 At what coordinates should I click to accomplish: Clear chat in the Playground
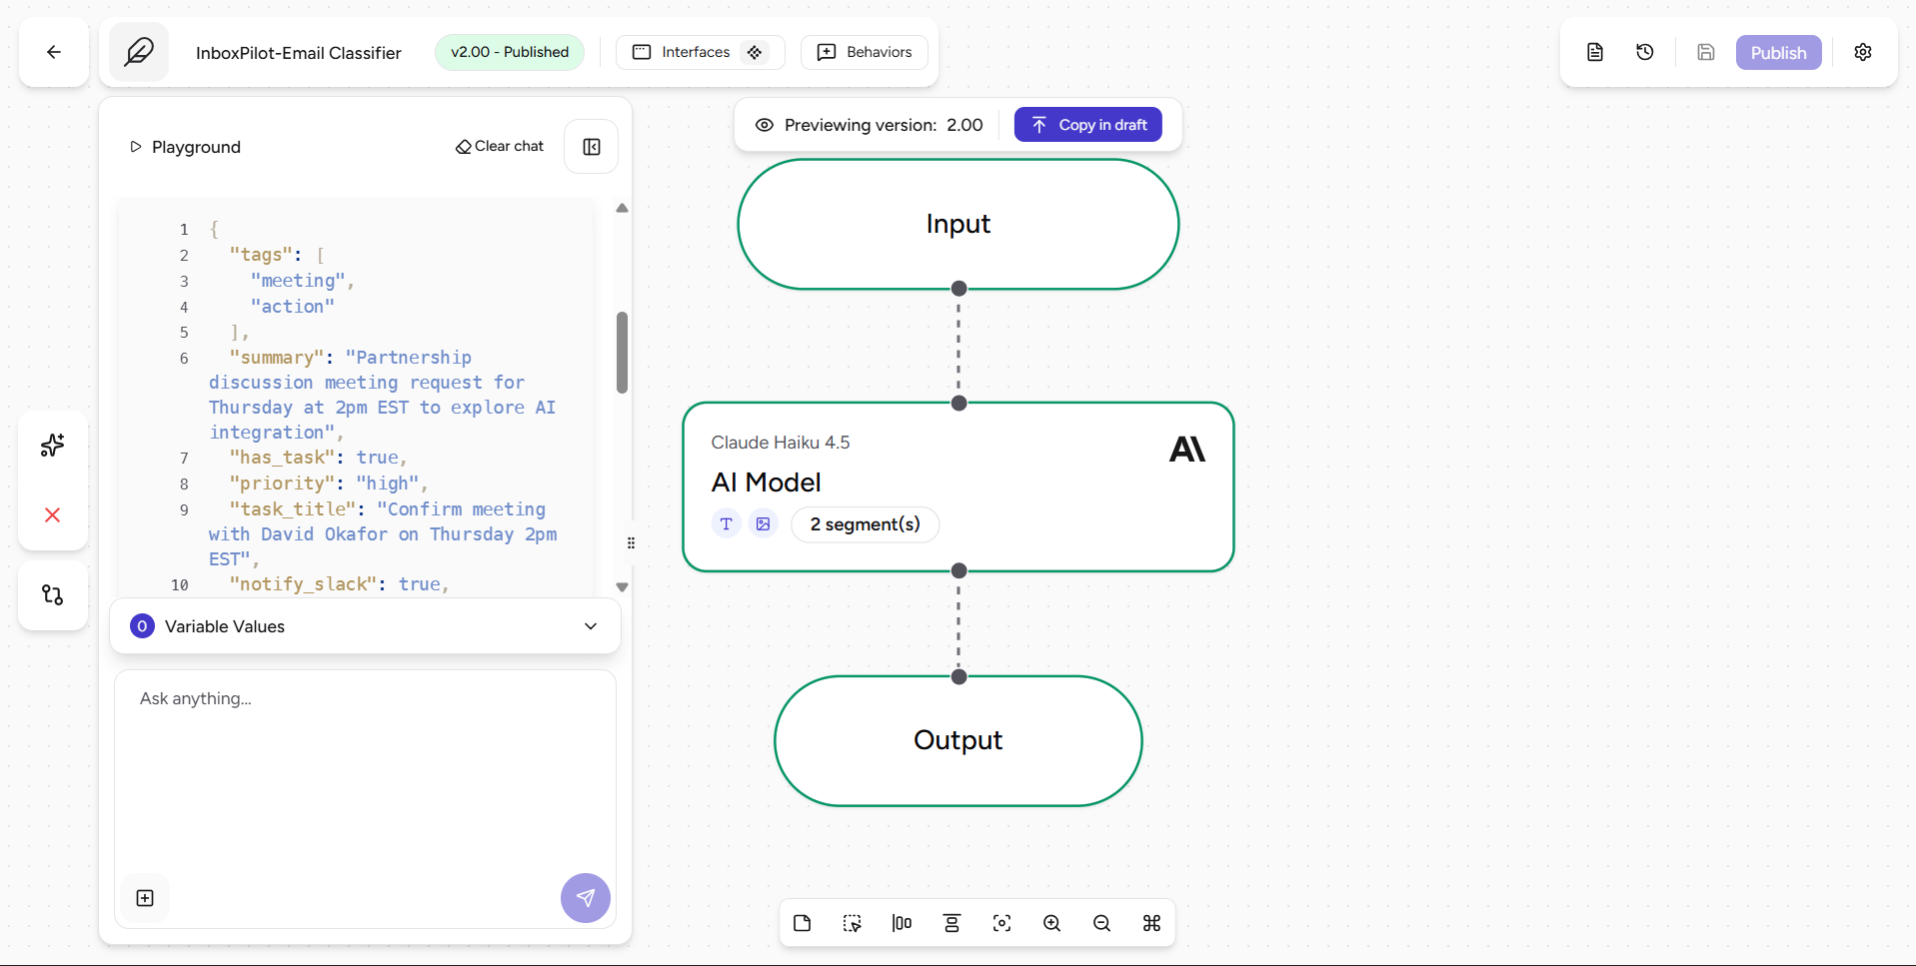pyautogui.click(x=500, y=146)
